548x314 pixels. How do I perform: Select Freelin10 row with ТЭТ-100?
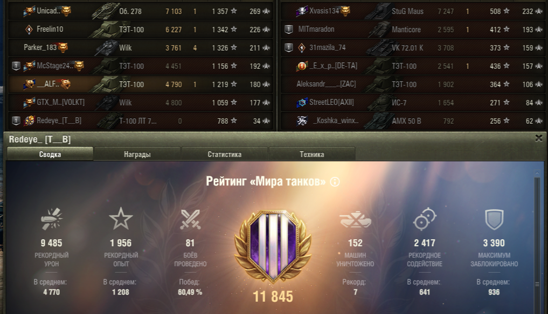tap(140, 30)
